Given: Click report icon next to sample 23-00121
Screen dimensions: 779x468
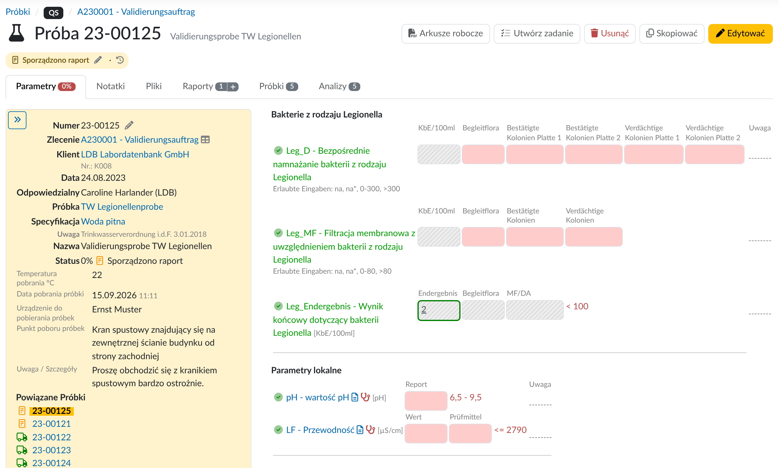Looking at the screenshot, I should 22,424.
